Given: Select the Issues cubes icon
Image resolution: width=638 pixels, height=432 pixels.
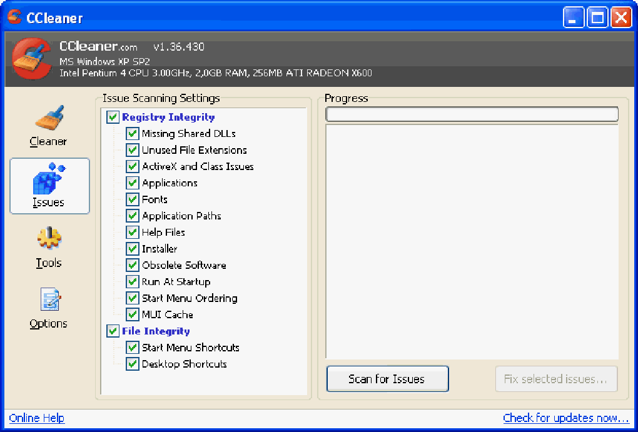Looking at the screenshot, I should click(49, 178).
